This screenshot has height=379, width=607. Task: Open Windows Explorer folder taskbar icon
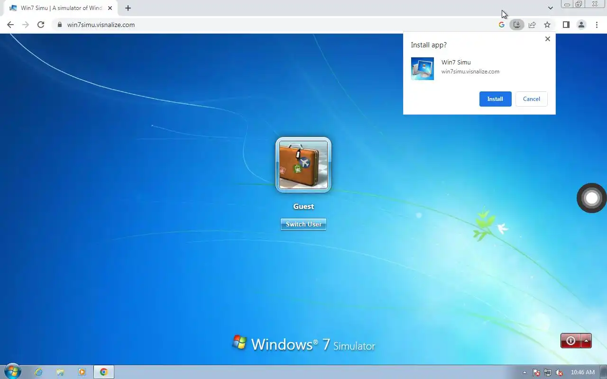(60, 372)
